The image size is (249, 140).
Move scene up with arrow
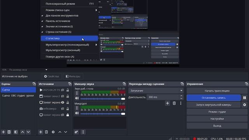(23, 132)
